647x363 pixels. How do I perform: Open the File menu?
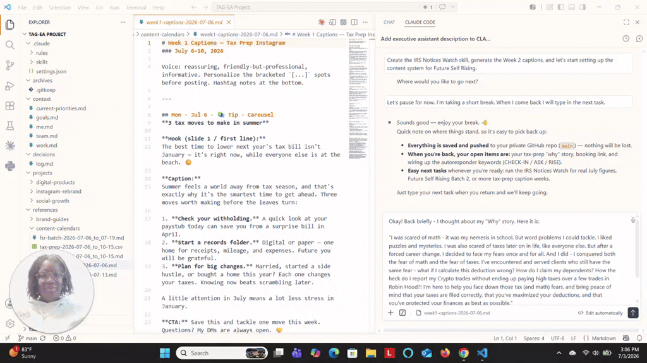(22, 8)
